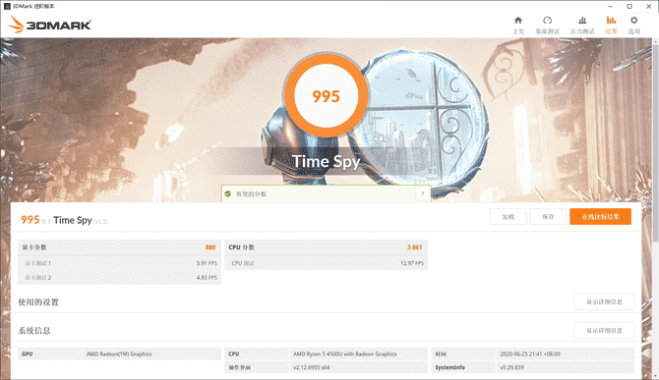Click the 3DMark logo
Viewport: 659px width, 380px height.
point(50,25)
